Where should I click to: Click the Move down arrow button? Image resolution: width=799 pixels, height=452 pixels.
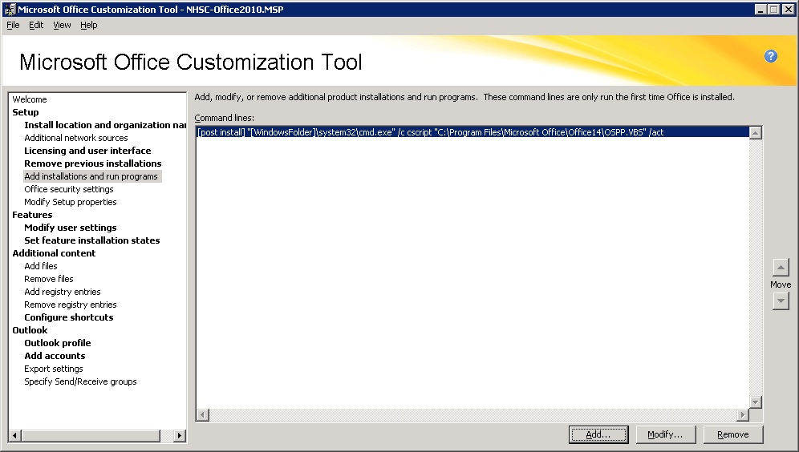pyautogui.click(x=781, y=301)
